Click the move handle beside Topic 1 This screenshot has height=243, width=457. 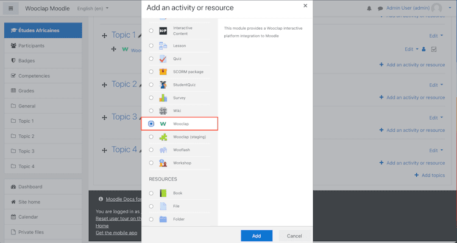click(x=104, y=36)
